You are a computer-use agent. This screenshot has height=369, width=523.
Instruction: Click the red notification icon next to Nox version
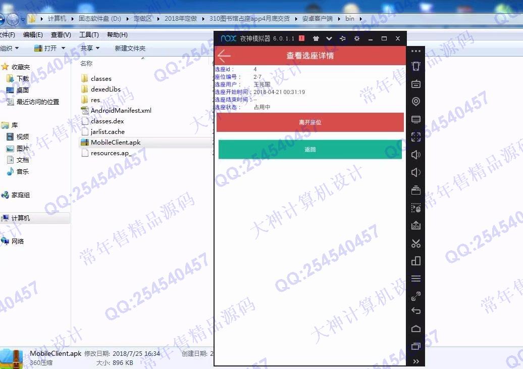coord(301,38)
